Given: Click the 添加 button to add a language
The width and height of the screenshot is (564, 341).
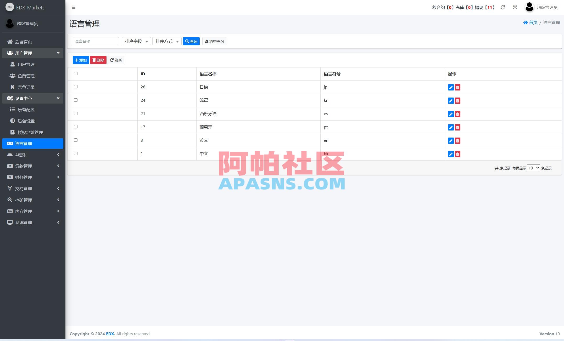Looking at the screenshot, I should [x=81, y=60].
